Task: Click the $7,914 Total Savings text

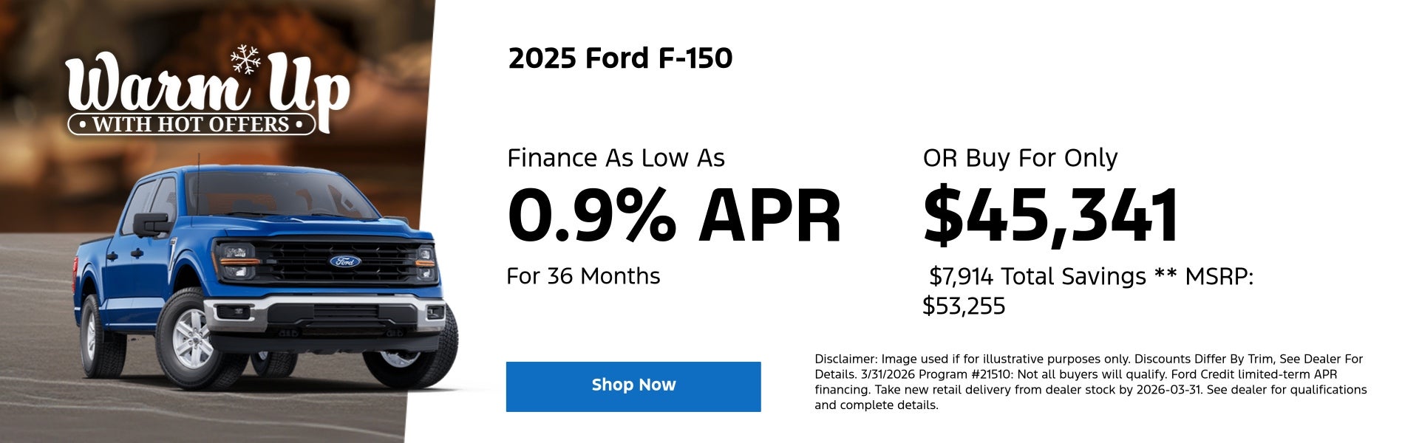Action: (1037, 276)
